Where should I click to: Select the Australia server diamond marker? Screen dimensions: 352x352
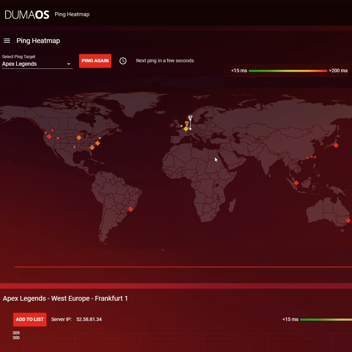pyautogui.click(x=348, y=220)
